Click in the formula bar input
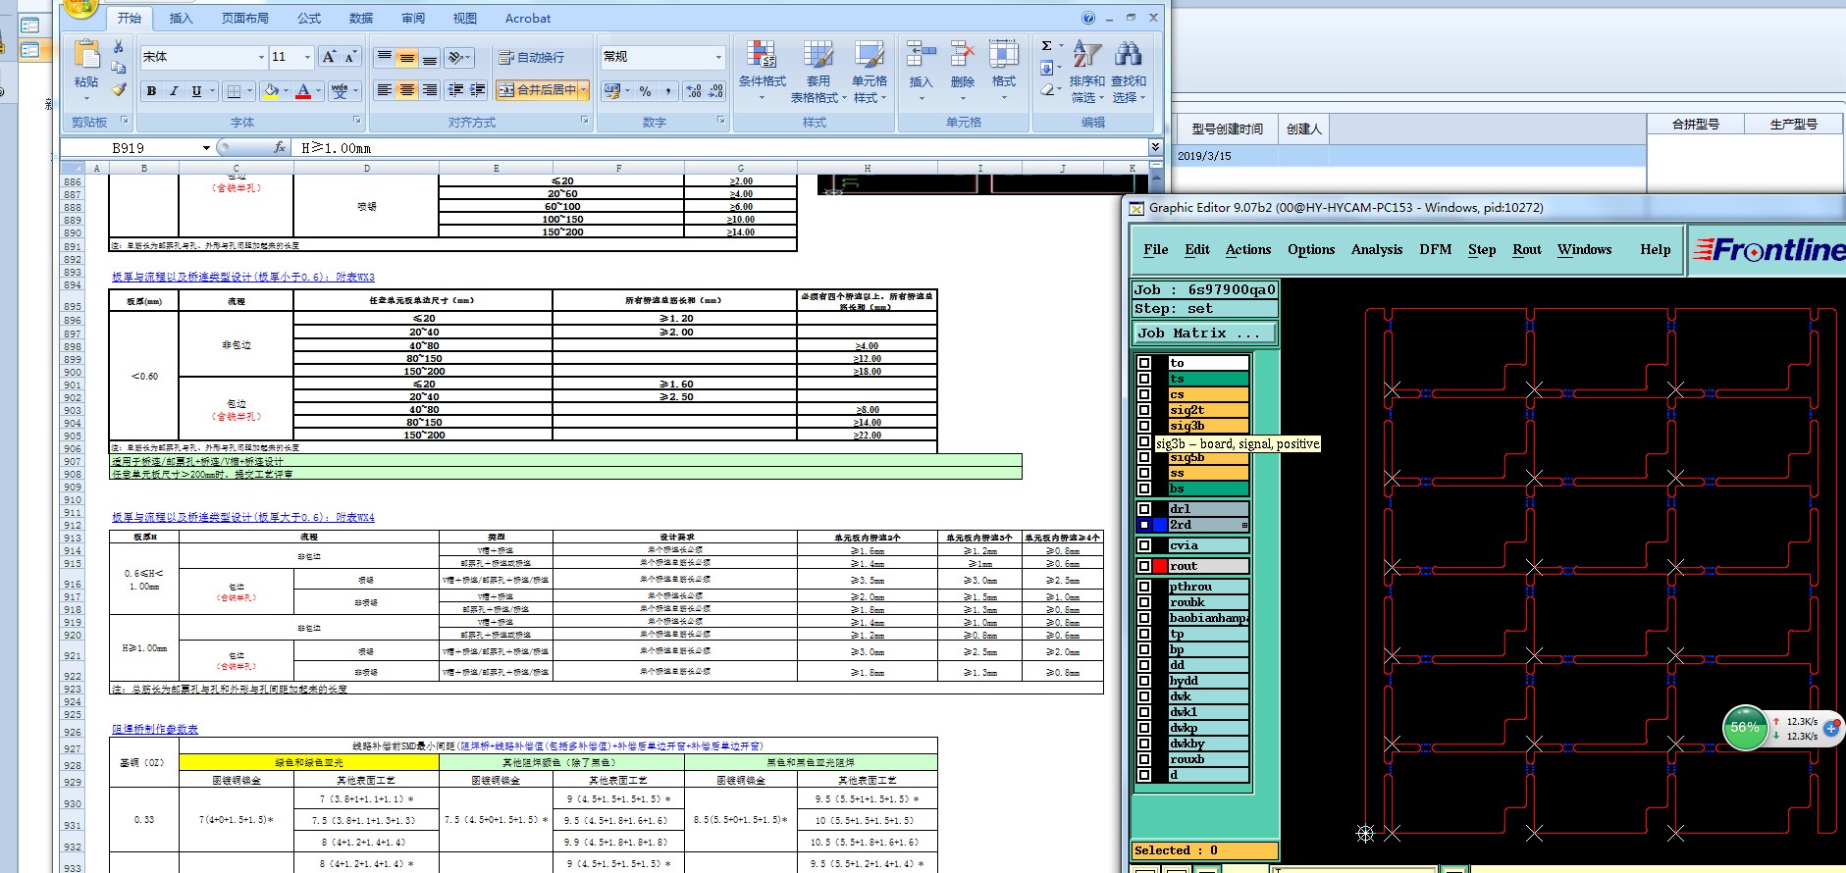The width and height of the screenshot is (1846, 873). click(721, 147)
